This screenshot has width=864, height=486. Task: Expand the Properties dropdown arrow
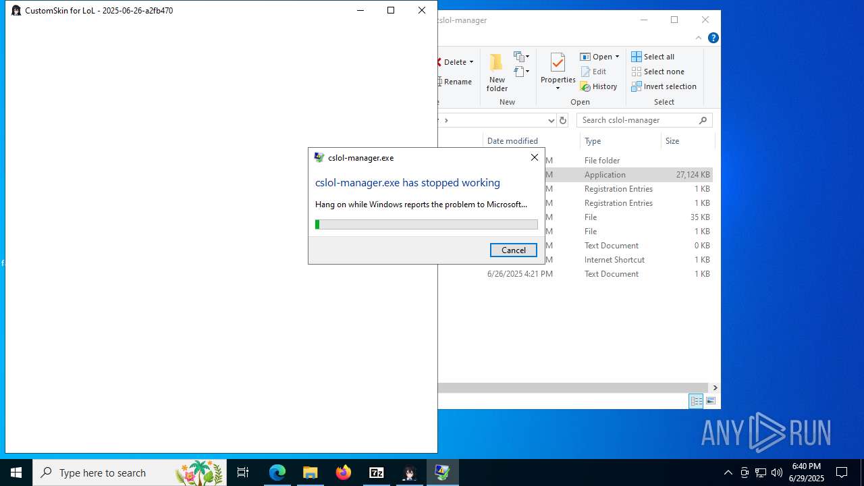coord(558,88)
